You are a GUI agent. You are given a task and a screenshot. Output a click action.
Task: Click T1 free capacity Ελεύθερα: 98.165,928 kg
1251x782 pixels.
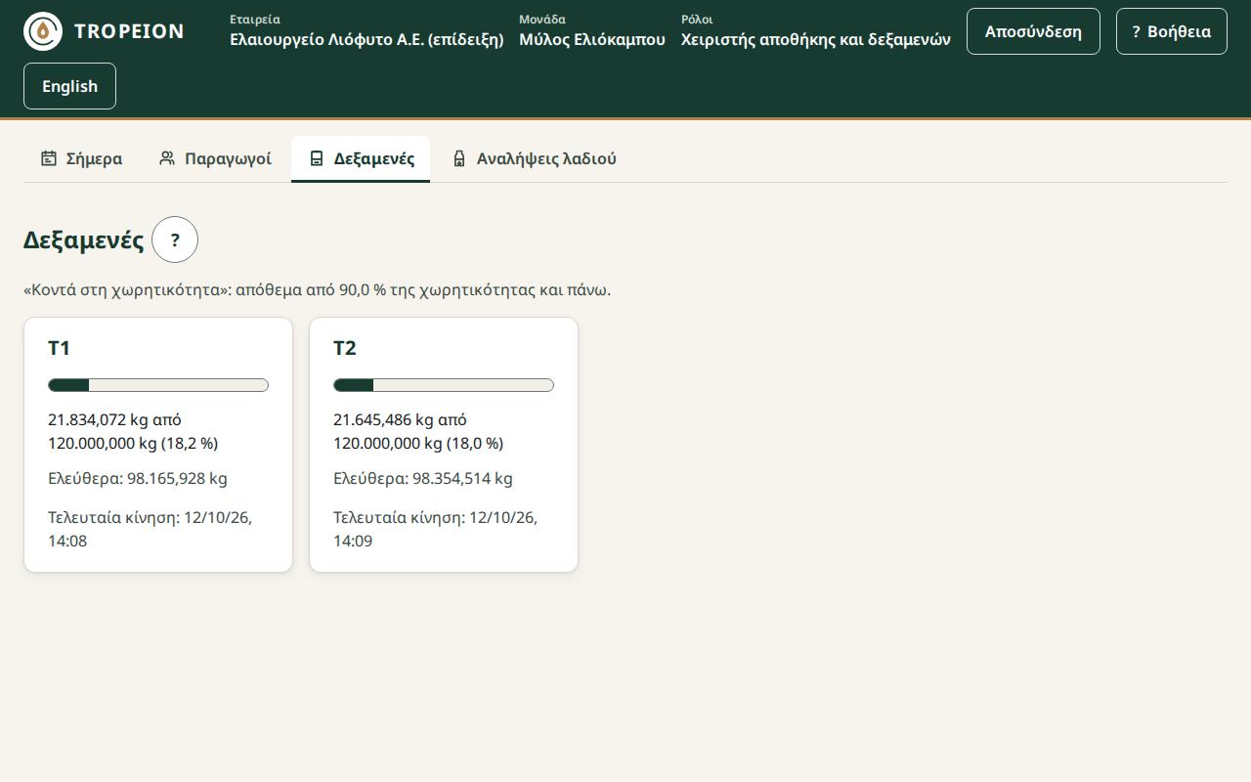(138, 478)
